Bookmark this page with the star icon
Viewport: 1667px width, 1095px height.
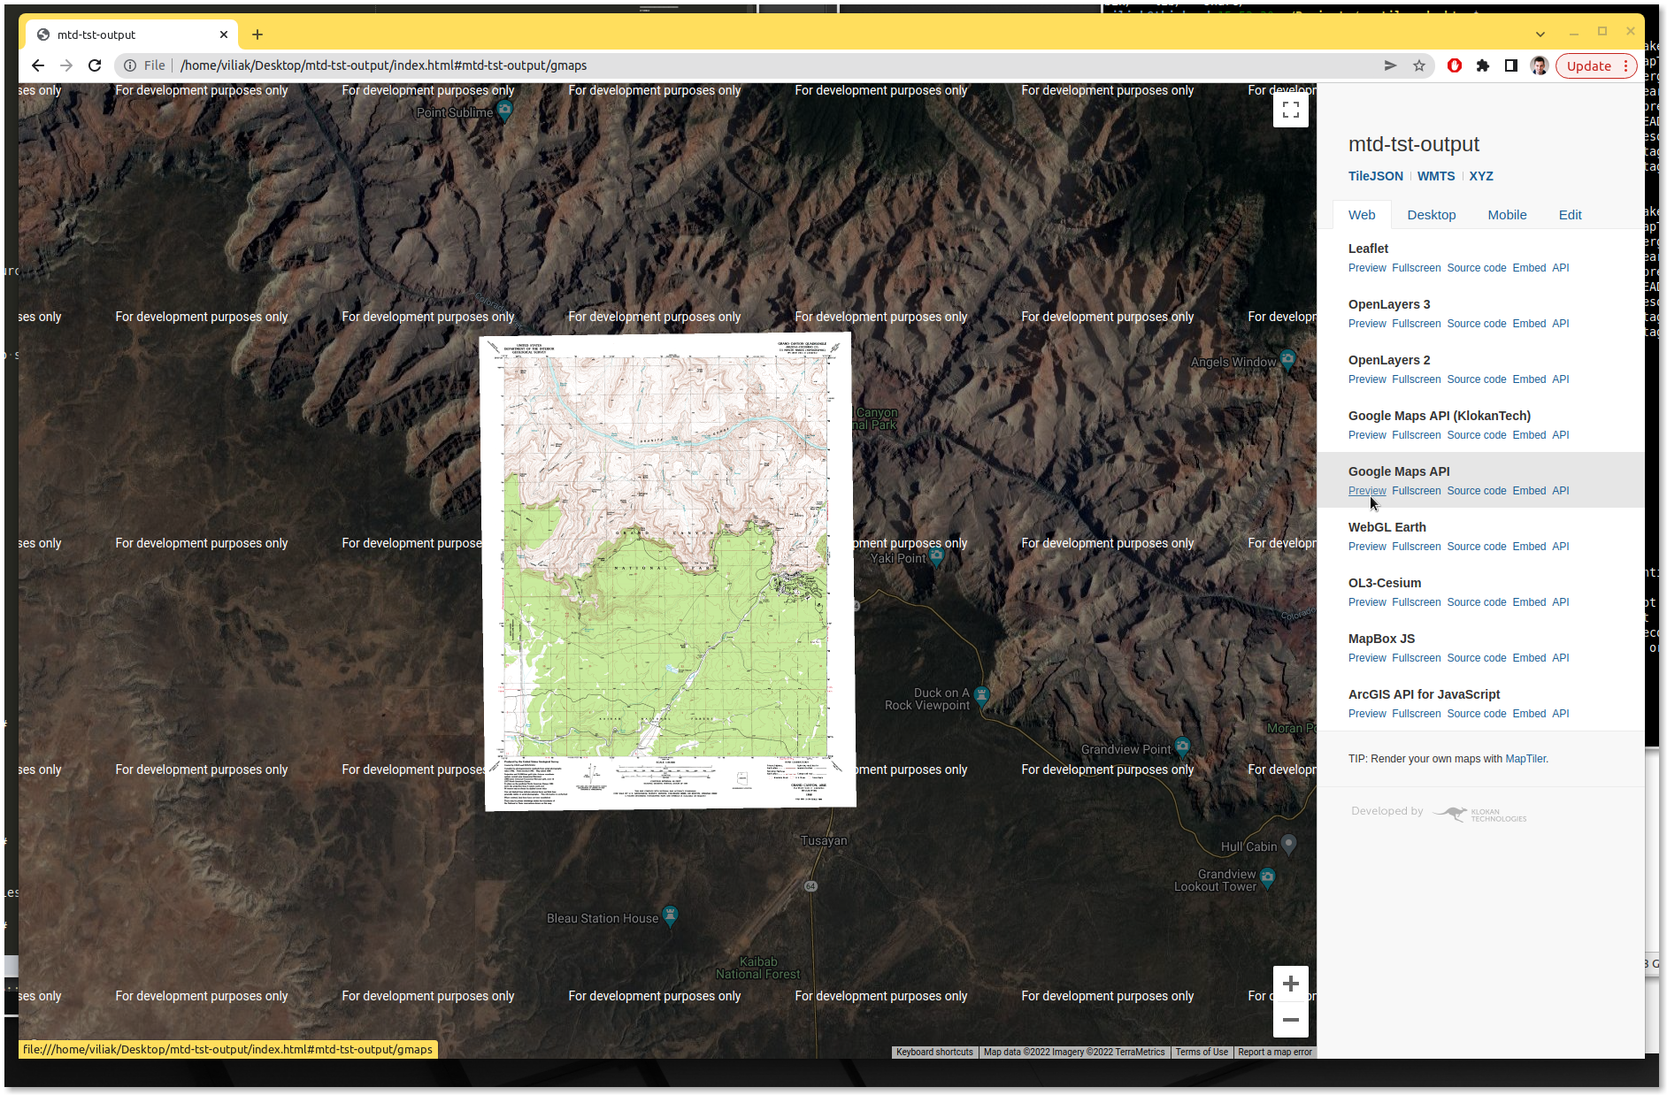(1419, 65)
